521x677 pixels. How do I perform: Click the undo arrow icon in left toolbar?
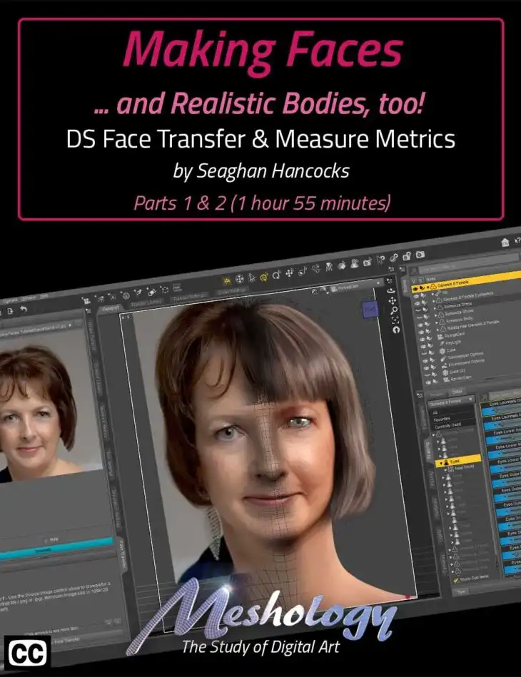[x=24, y=309]
